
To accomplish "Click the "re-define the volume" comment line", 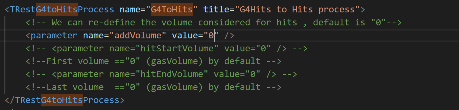I will click(x=214, y=22).
